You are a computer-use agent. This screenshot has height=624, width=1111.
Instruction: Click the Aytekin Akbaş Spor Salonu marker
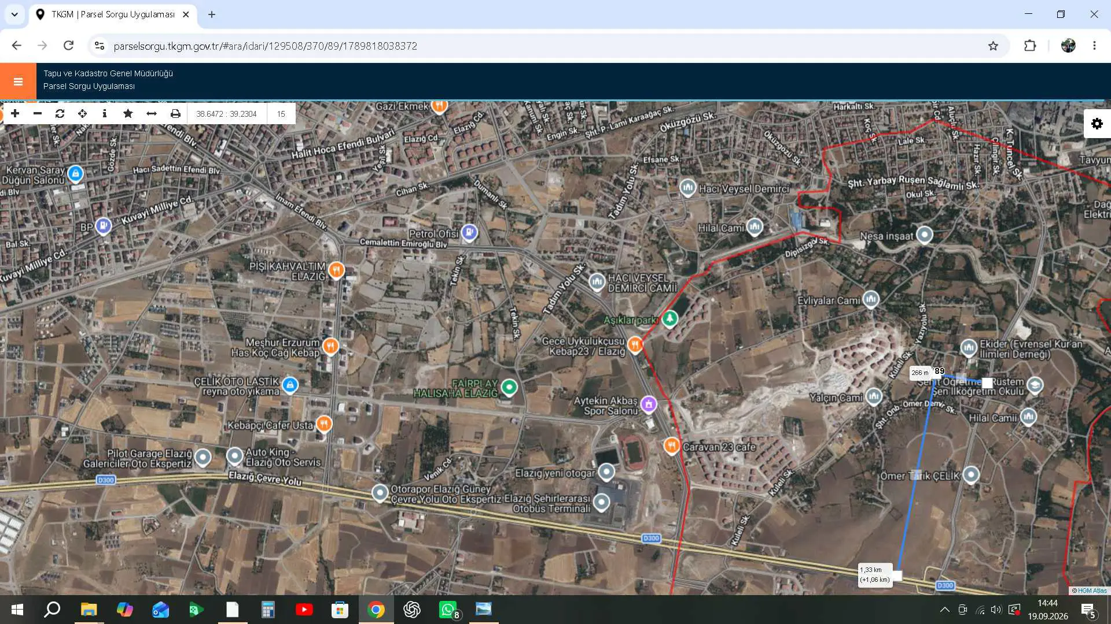(x=649, y=404)
